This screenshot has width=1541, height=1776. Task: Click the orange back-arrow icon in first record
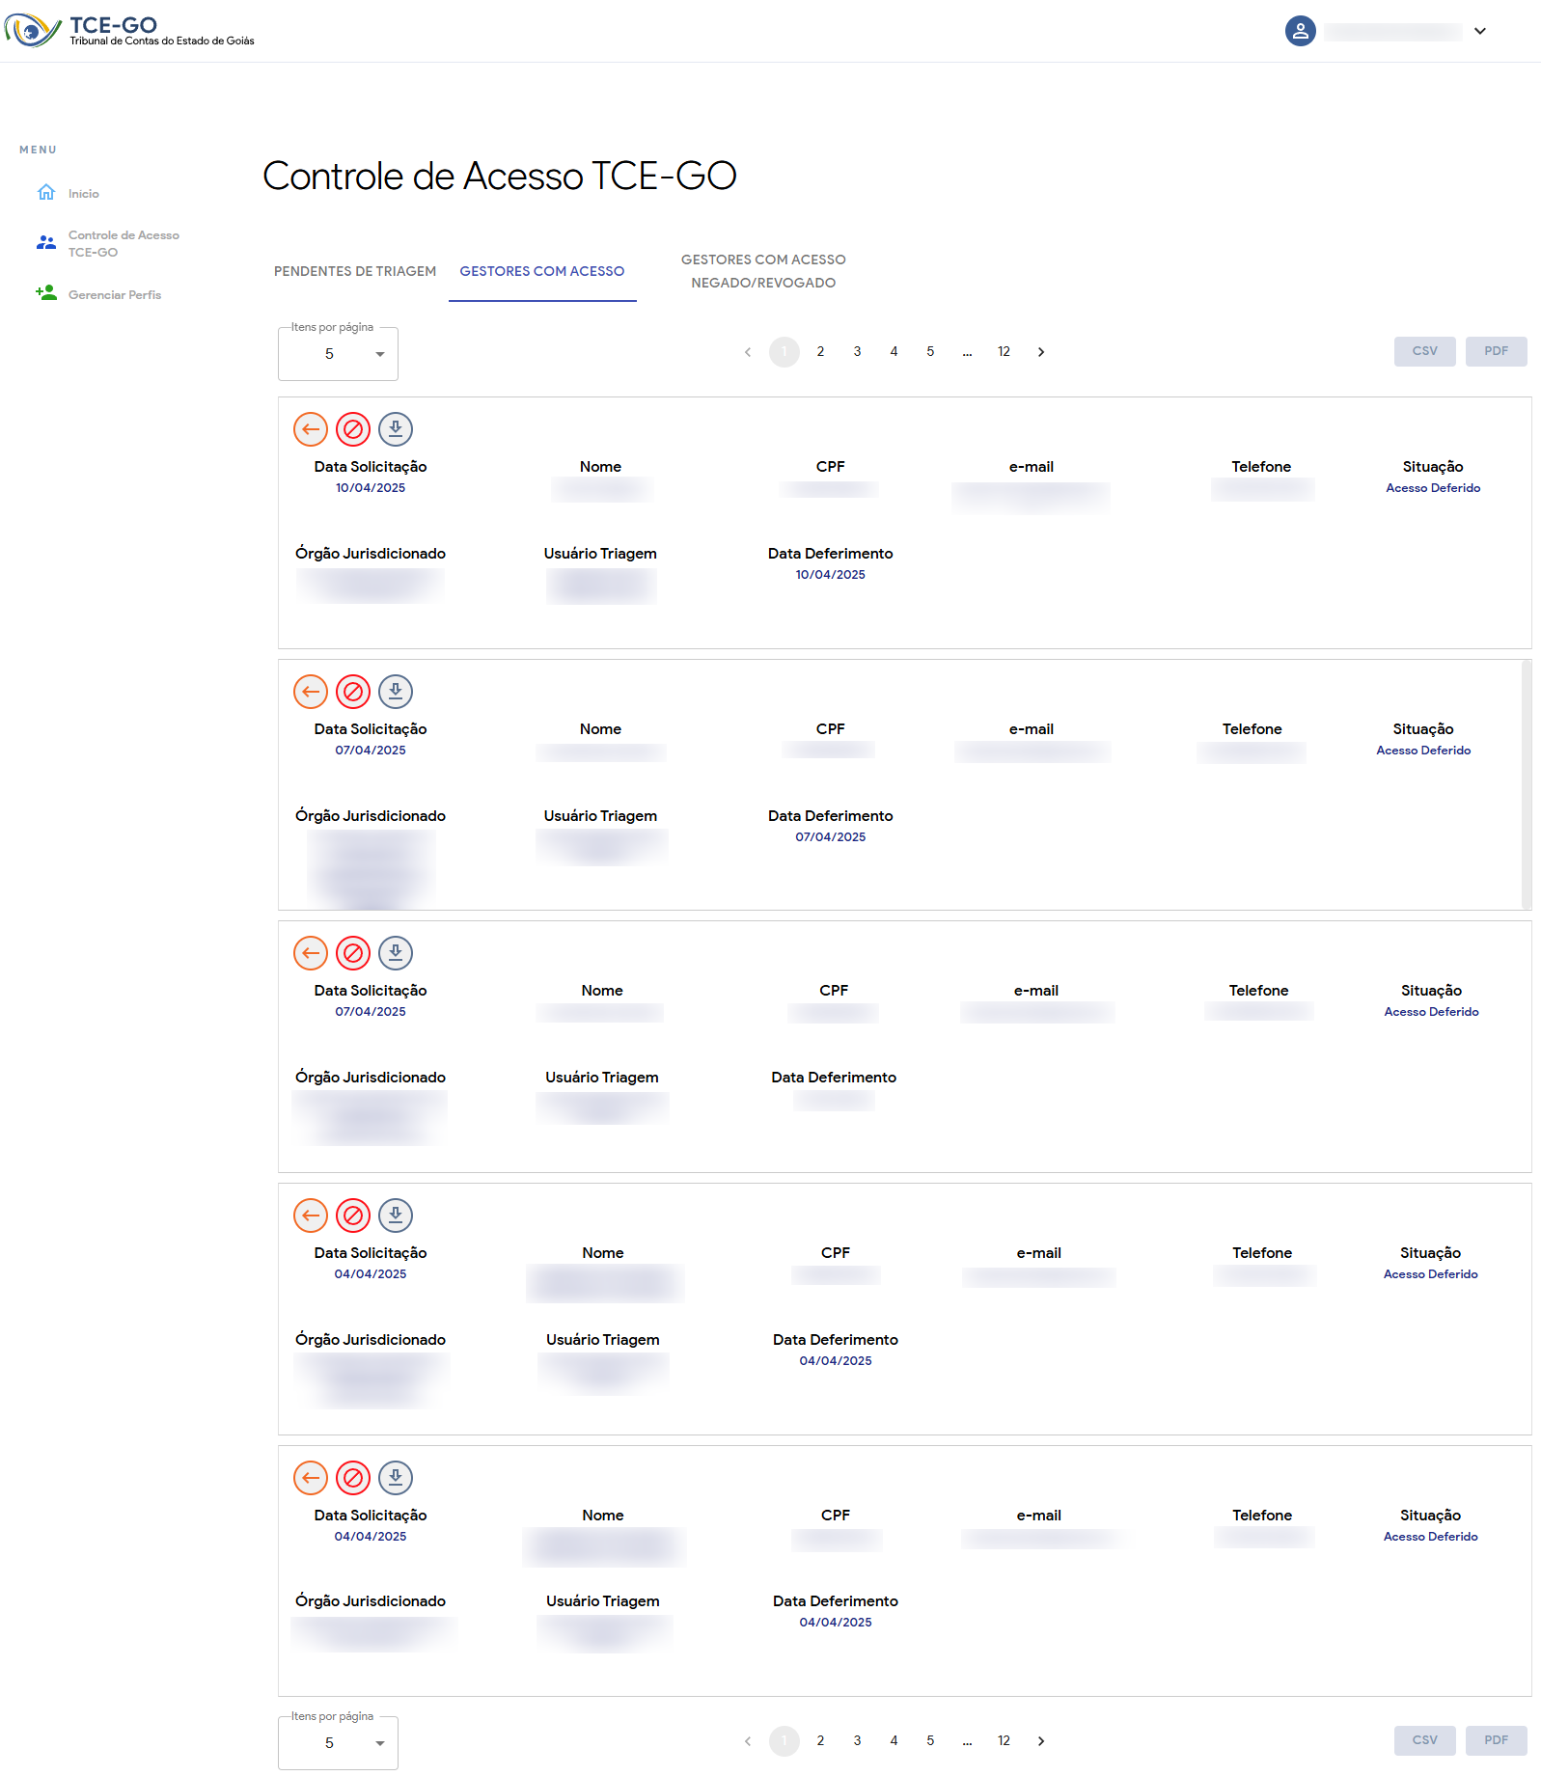tap(311, 429)
